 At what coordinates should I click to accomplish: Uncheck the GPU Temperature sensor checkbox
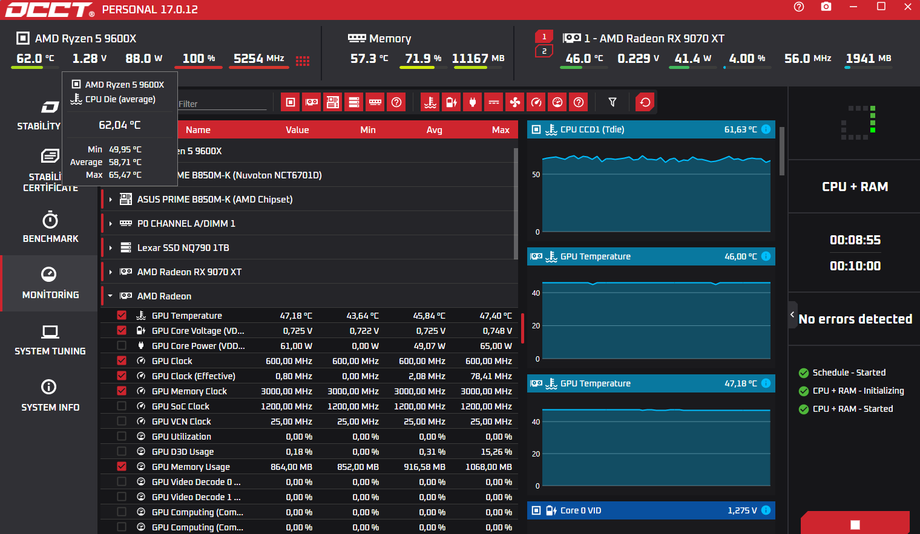(122, 315)
